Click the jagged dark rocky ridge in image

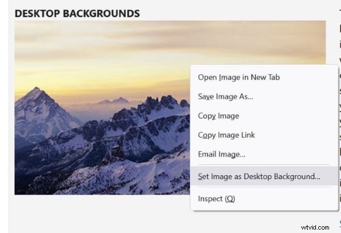coord(153,108)
